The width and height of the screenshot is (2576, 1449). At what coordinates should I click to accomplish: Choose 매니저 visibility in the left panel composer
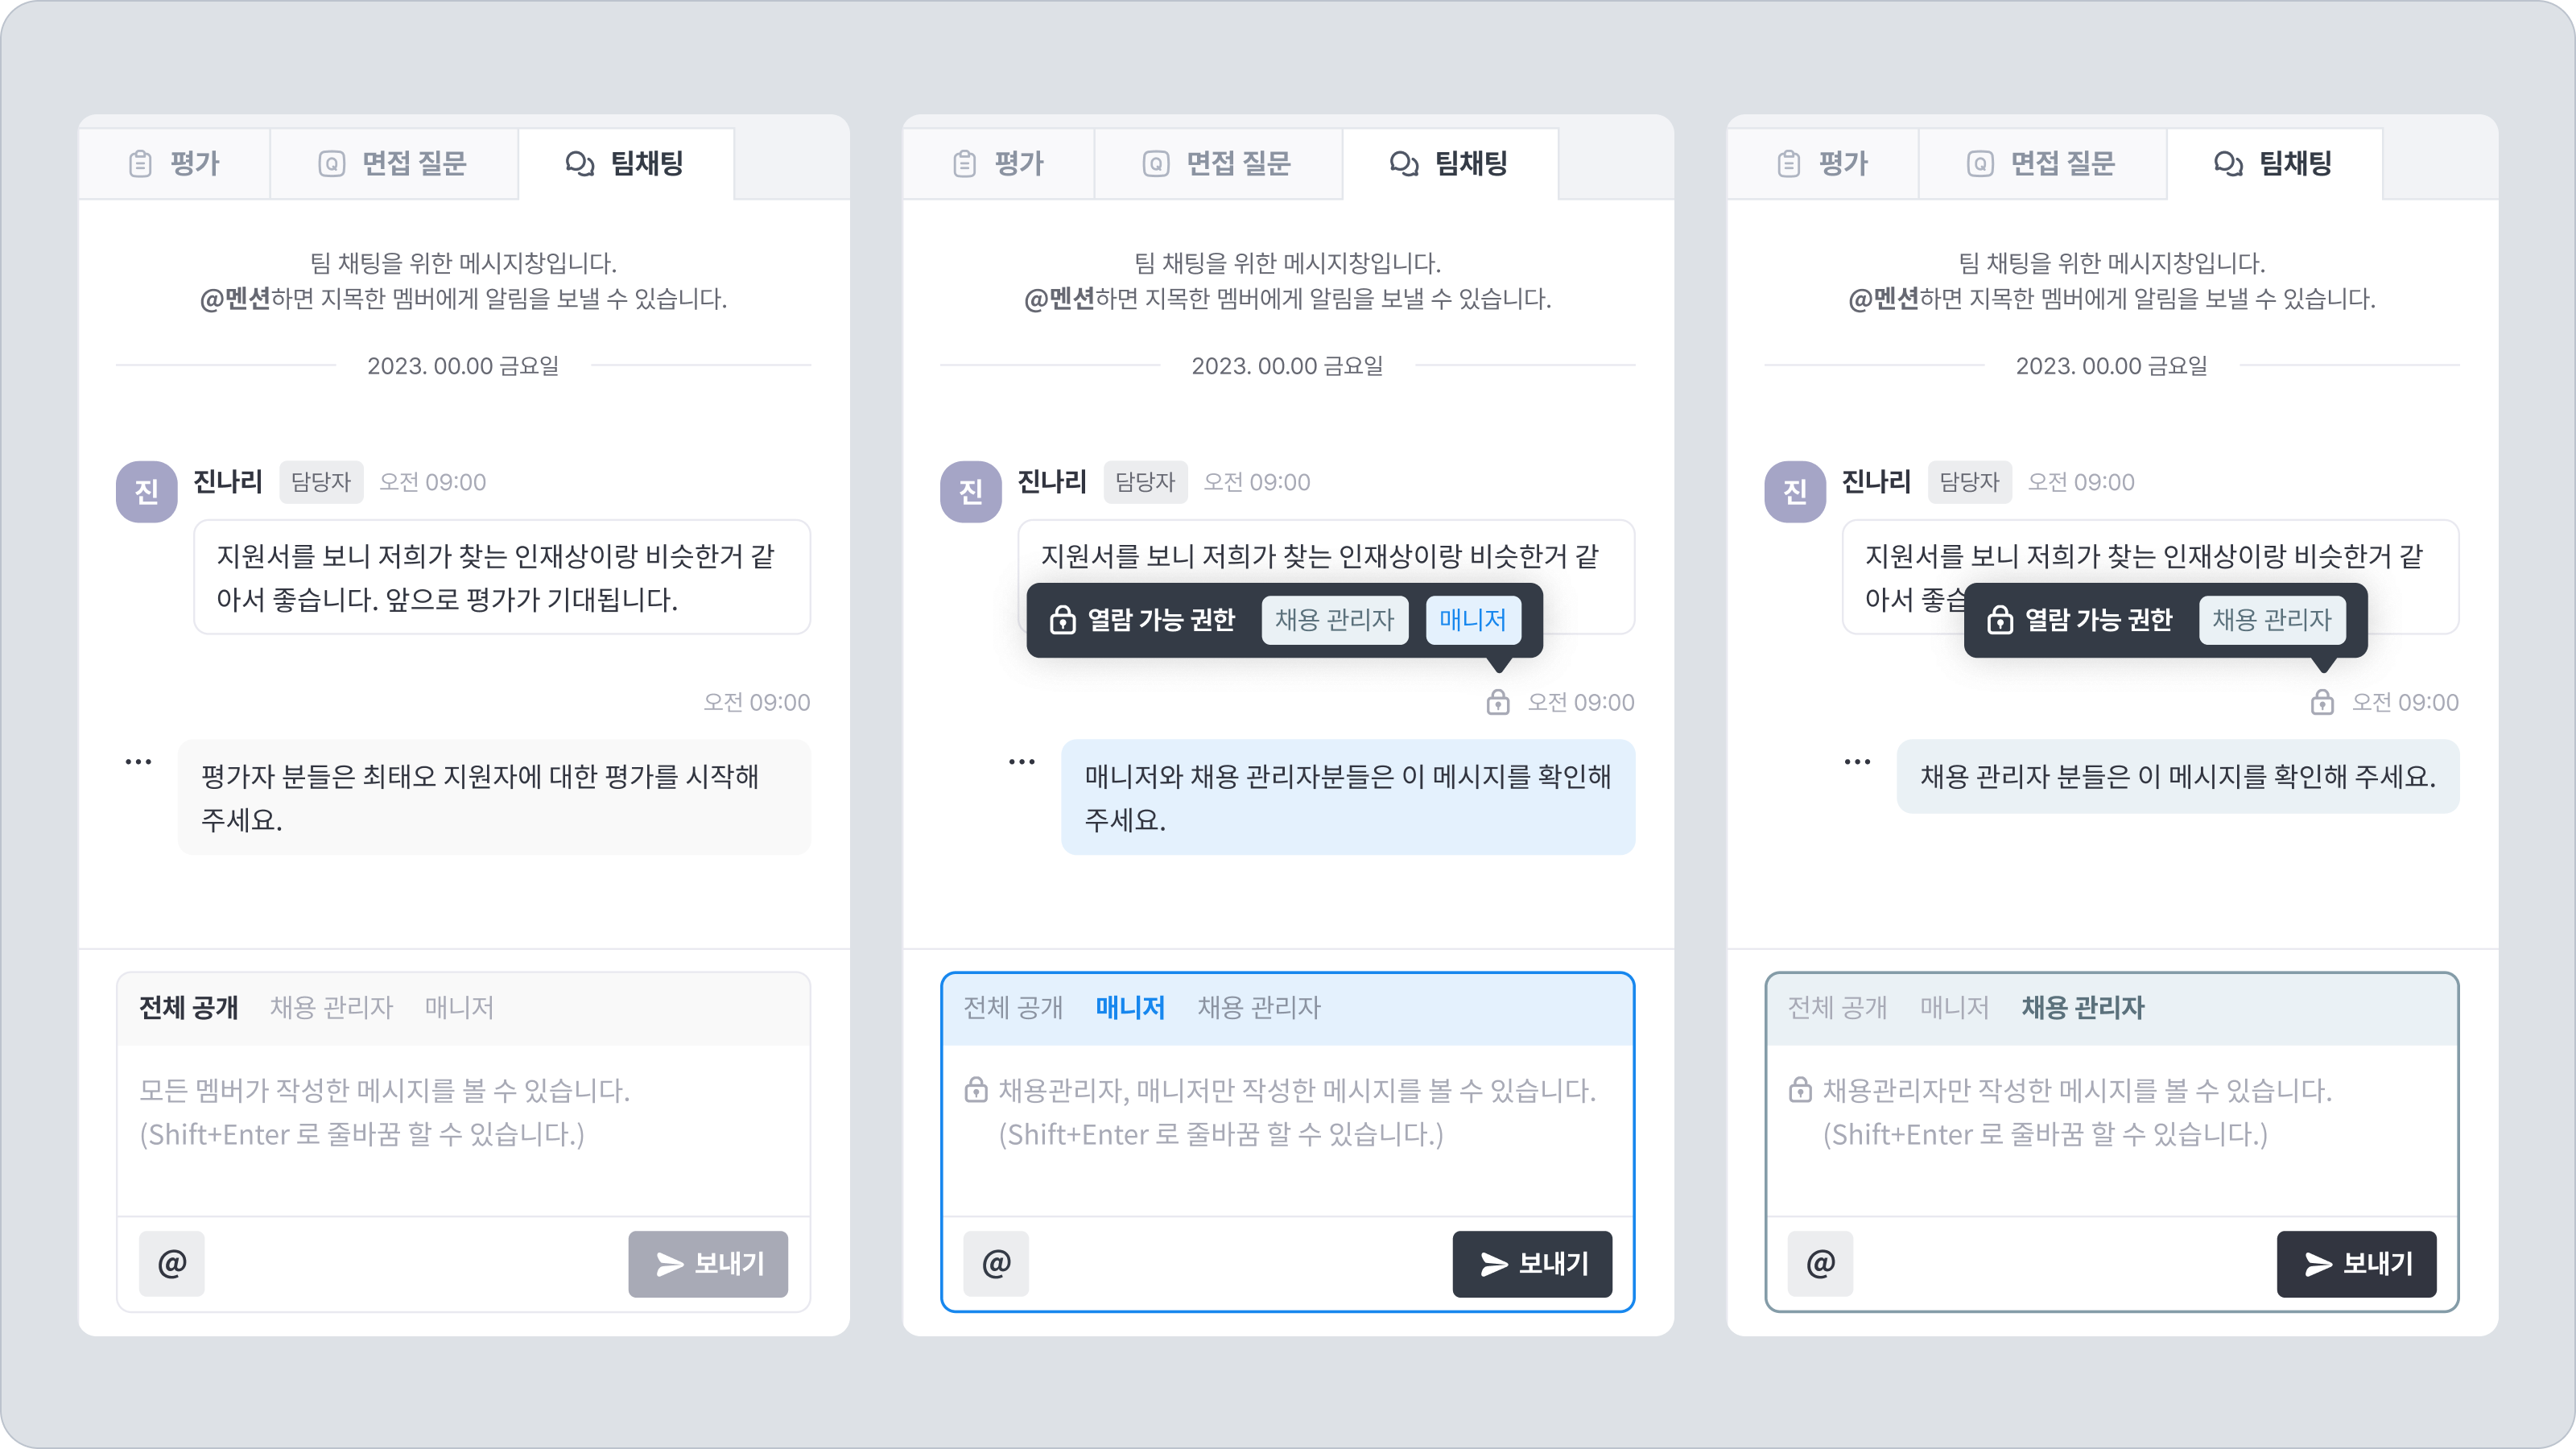pyautogui.click(x=459, y=1007)
